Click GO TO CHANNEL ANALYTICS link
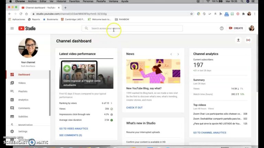264x148 pixels. [210, 133]
